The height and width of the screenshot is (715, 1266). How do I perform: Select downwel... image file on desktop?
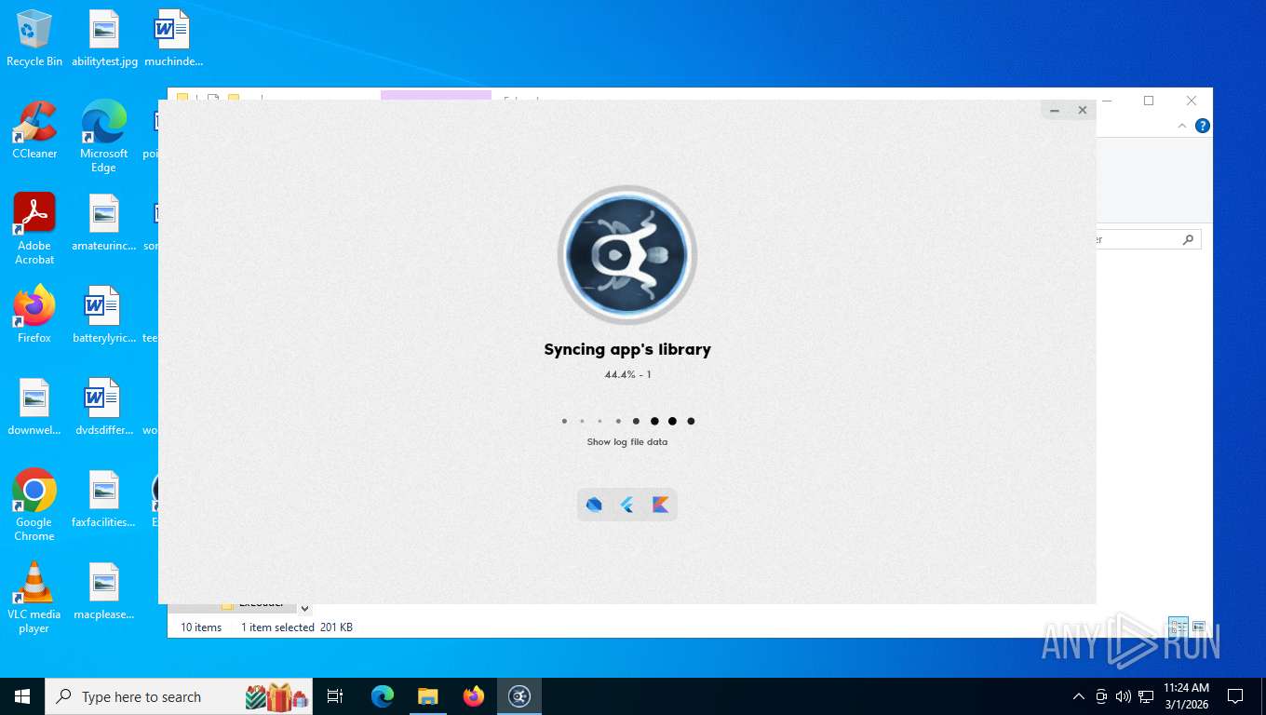pos(34,407)
